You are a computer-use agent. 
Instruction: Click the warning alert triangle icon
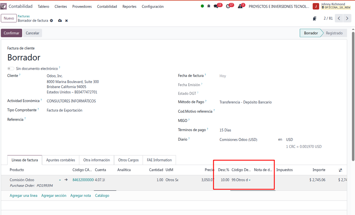(x=240, y=6)
